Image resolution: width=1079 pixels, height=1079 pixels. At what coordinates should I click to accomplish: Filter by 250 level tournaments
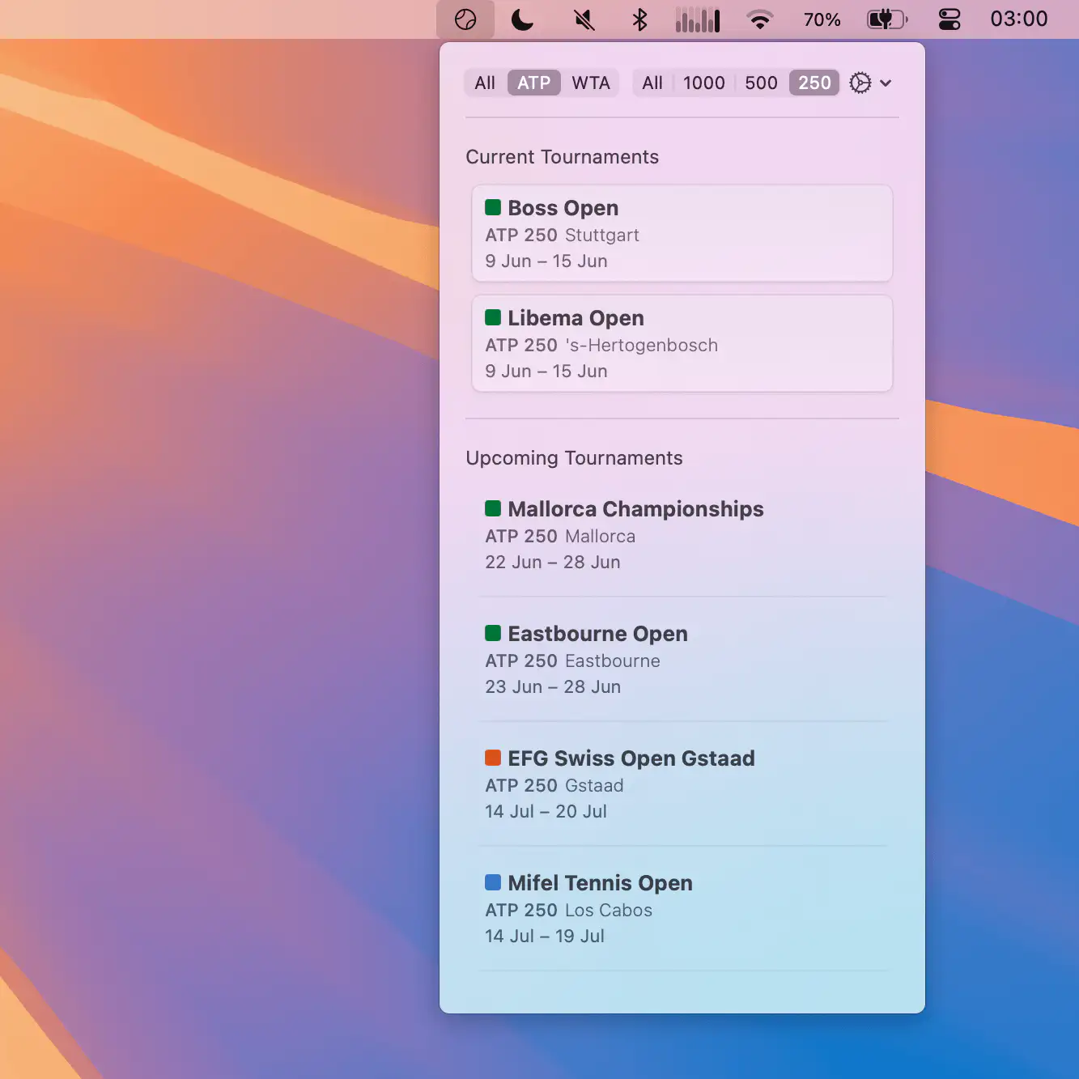coord(814,83)
